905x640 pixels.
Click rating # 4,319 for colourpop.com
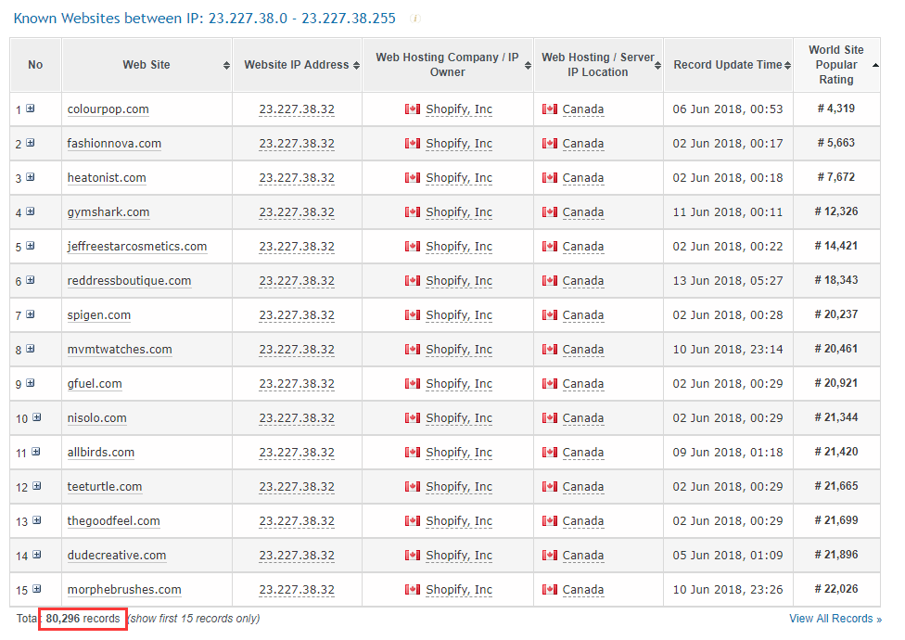click(x=836, y=109)
